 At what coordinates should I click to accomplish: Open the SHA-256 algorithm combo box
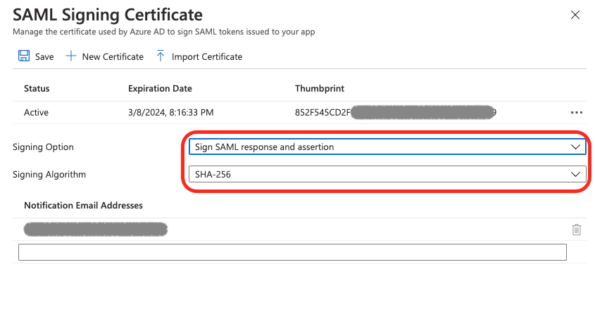tap(387, 174)
